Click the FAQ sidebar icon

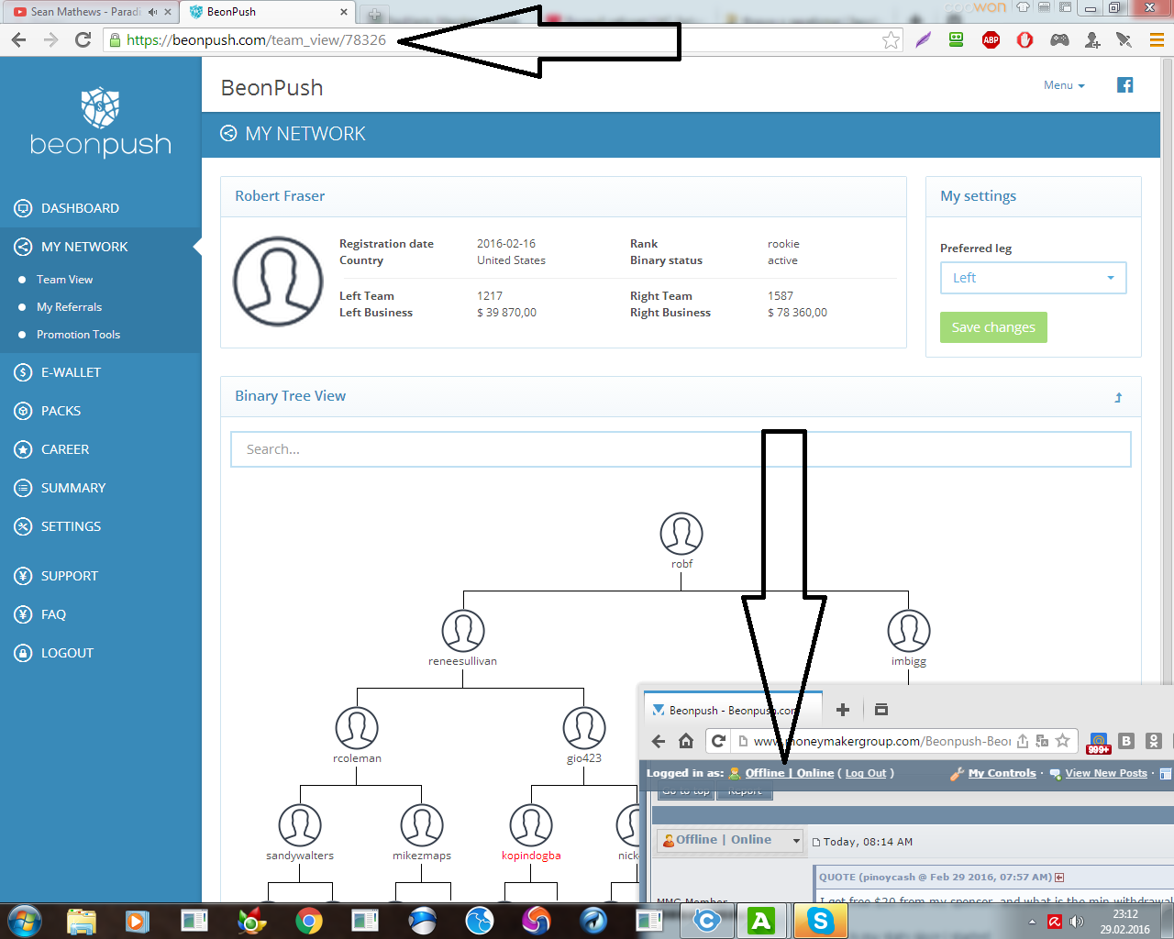coord(24,614)
